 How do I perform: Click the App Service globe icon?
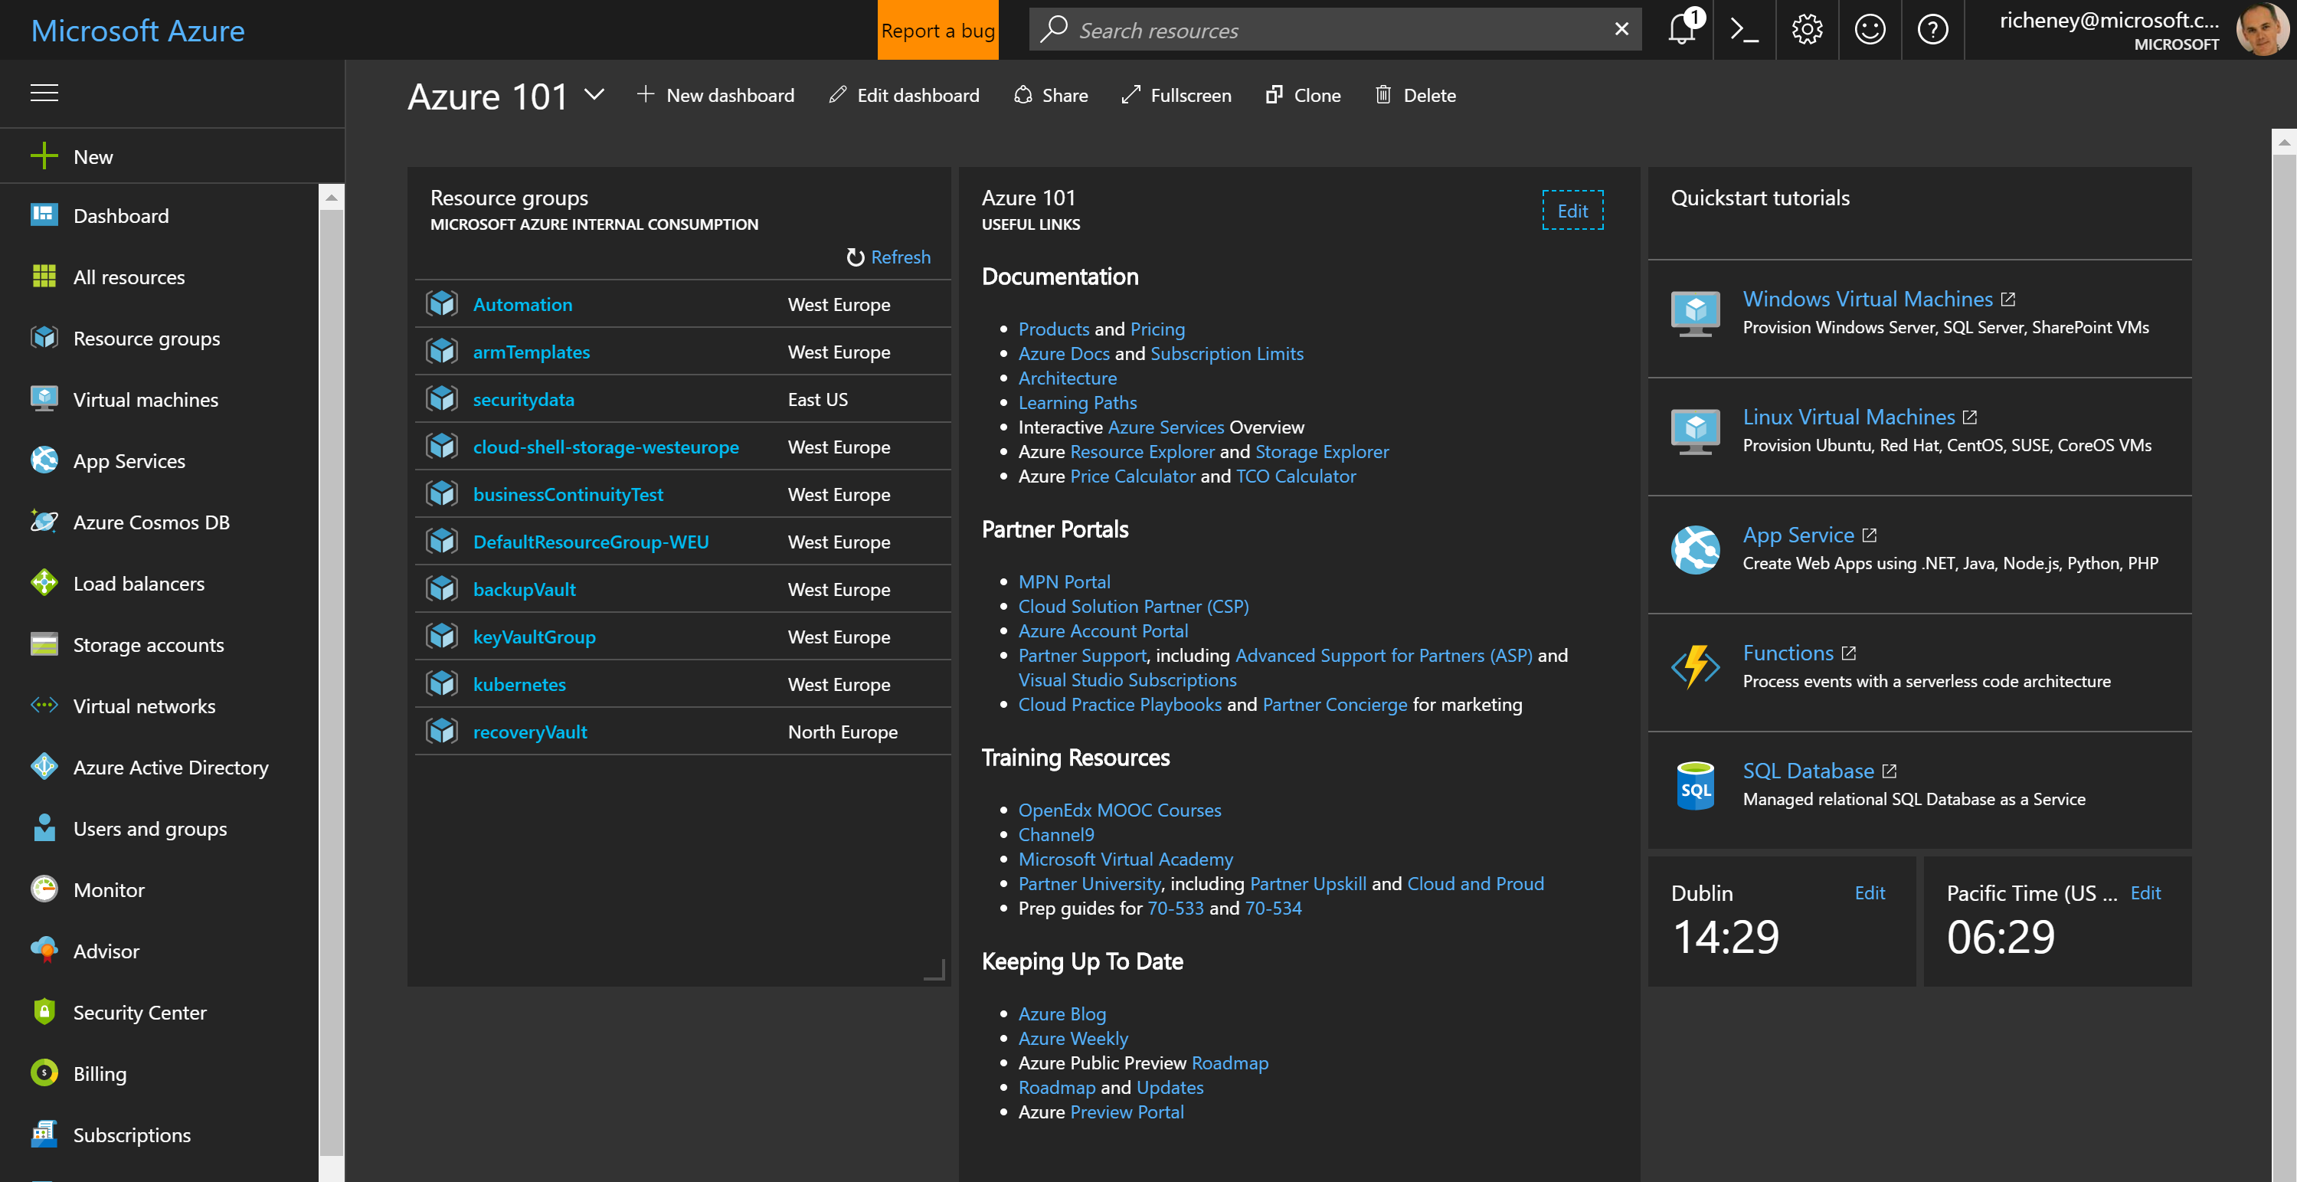coord(1695,549)
